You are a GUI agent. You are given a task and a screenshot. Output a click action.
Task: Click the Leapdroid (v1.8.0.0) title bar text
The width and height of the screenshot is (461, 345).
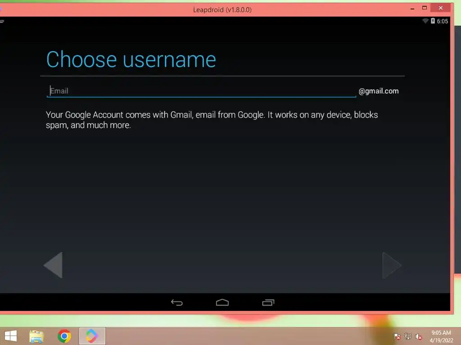[222, 10]
